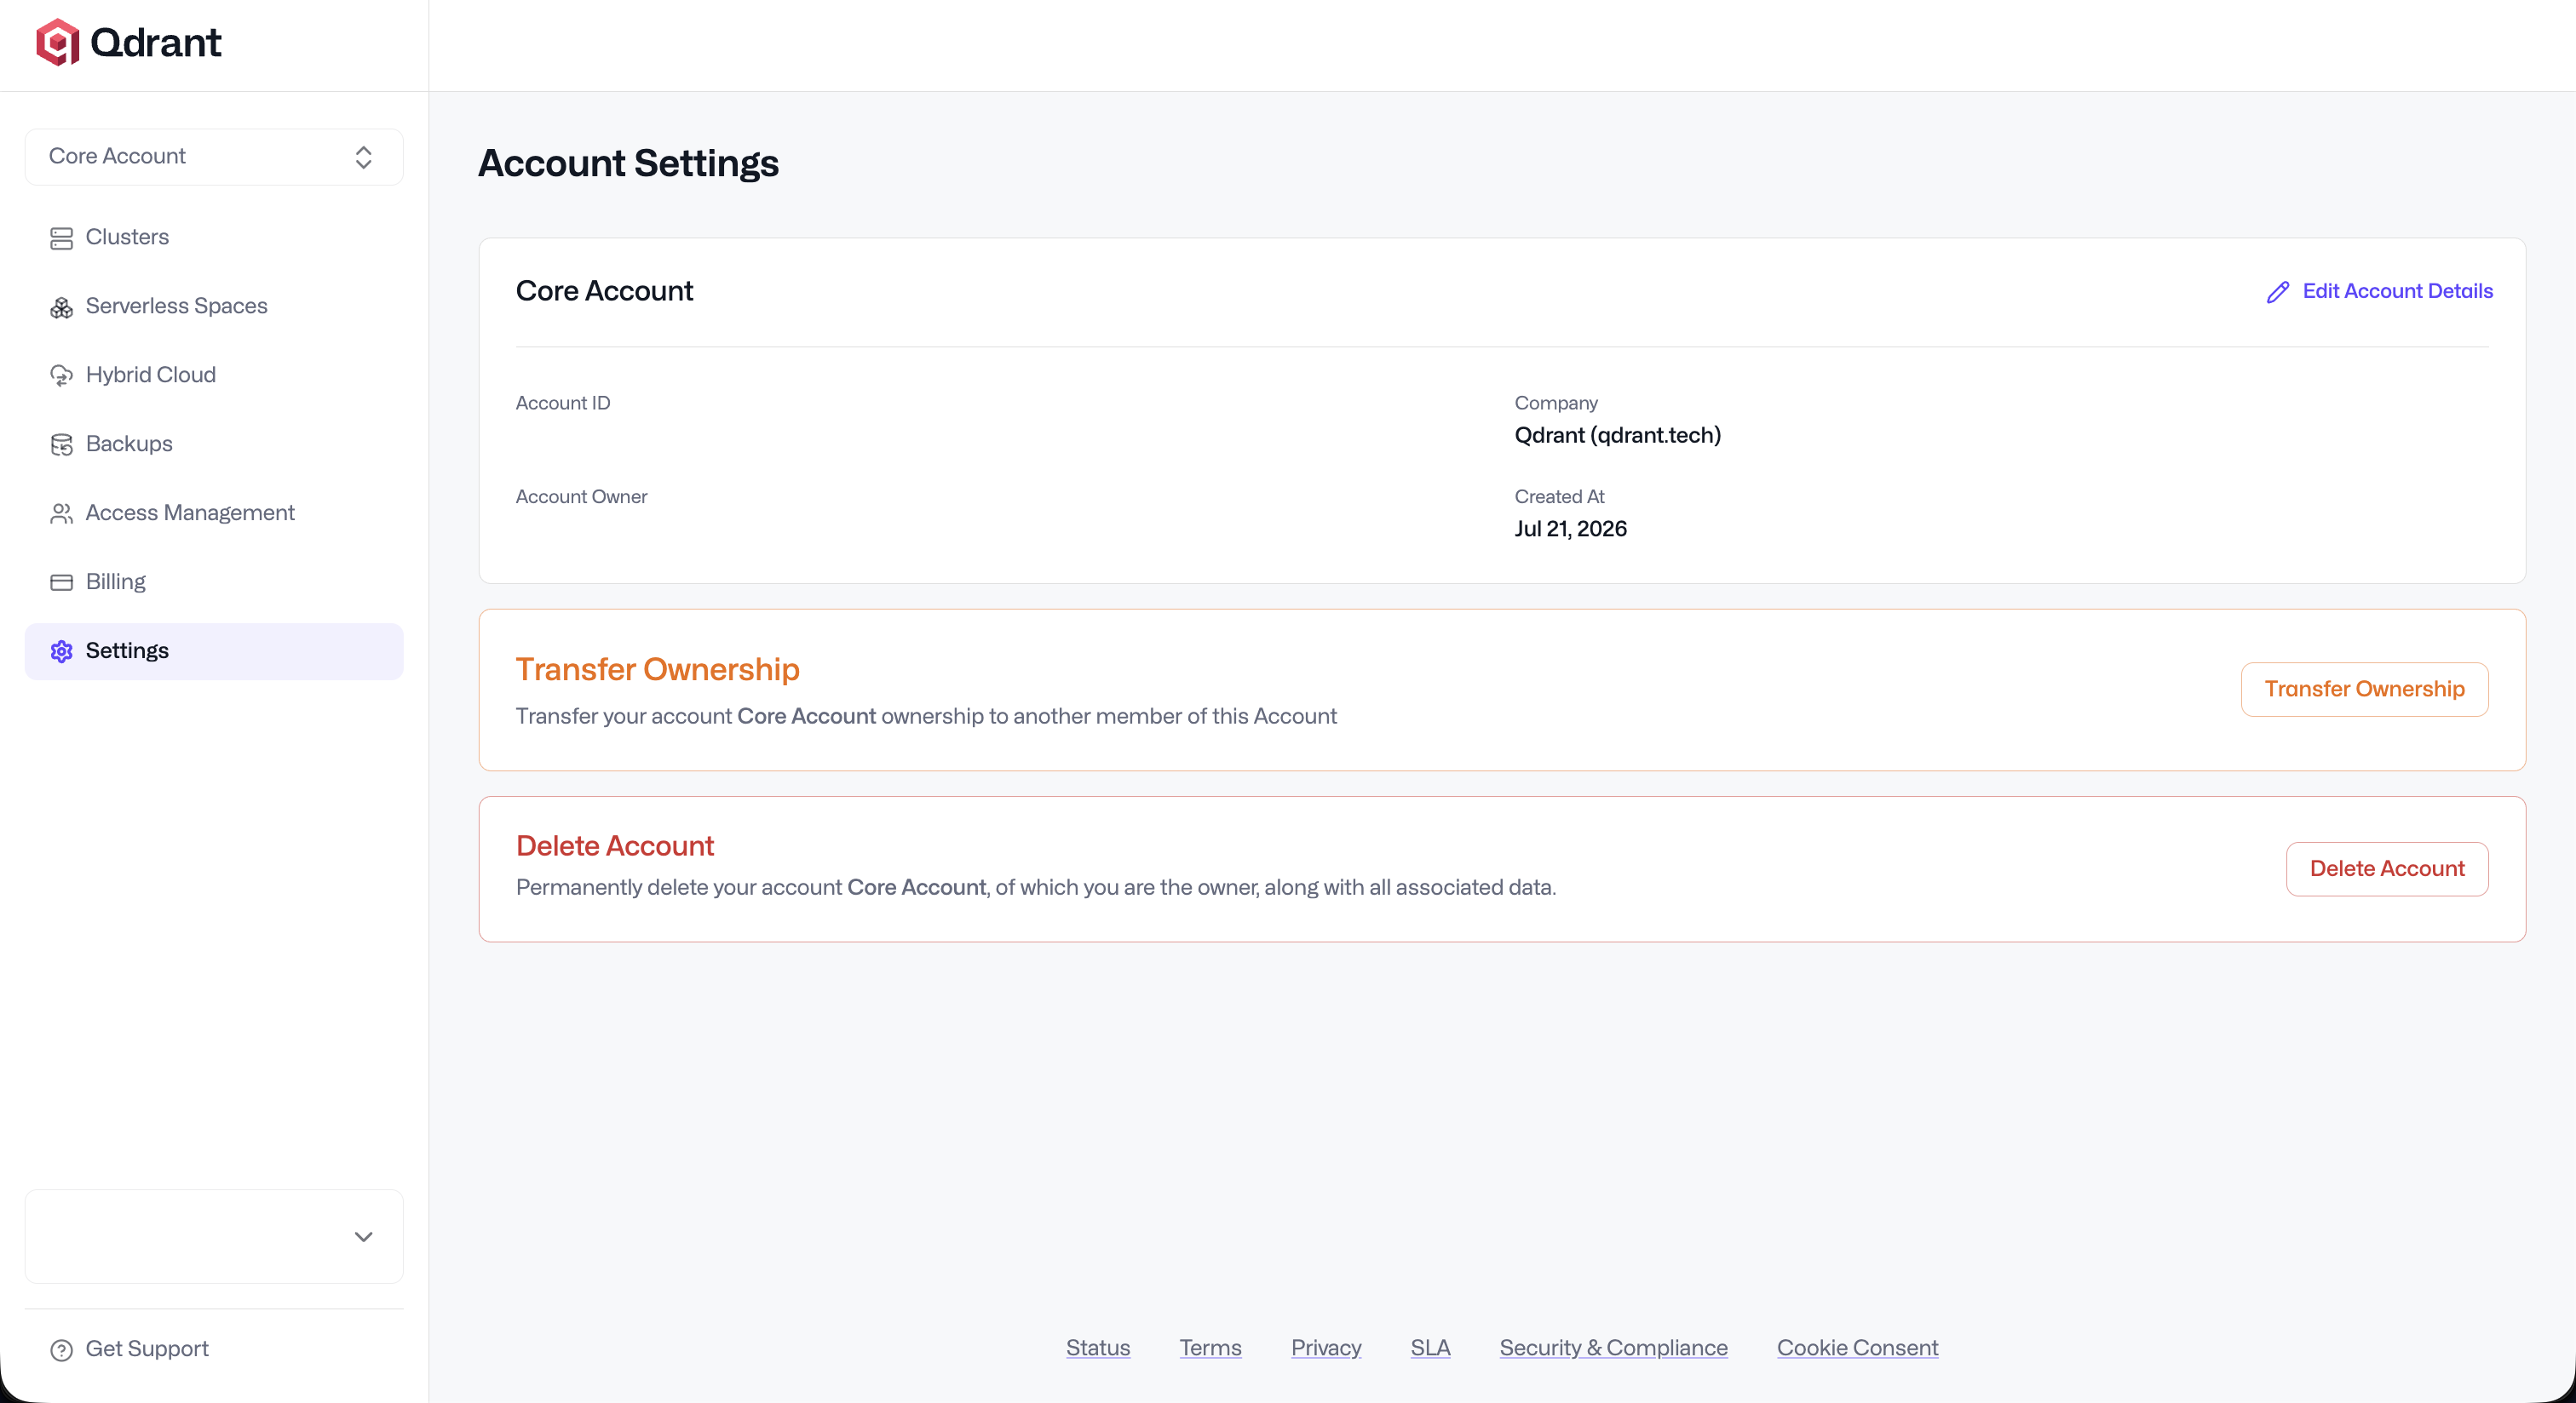This screenshot has height=1403, width=2576.
Task: Click the Transfer Ownership button
Action: coord(2364,690)
